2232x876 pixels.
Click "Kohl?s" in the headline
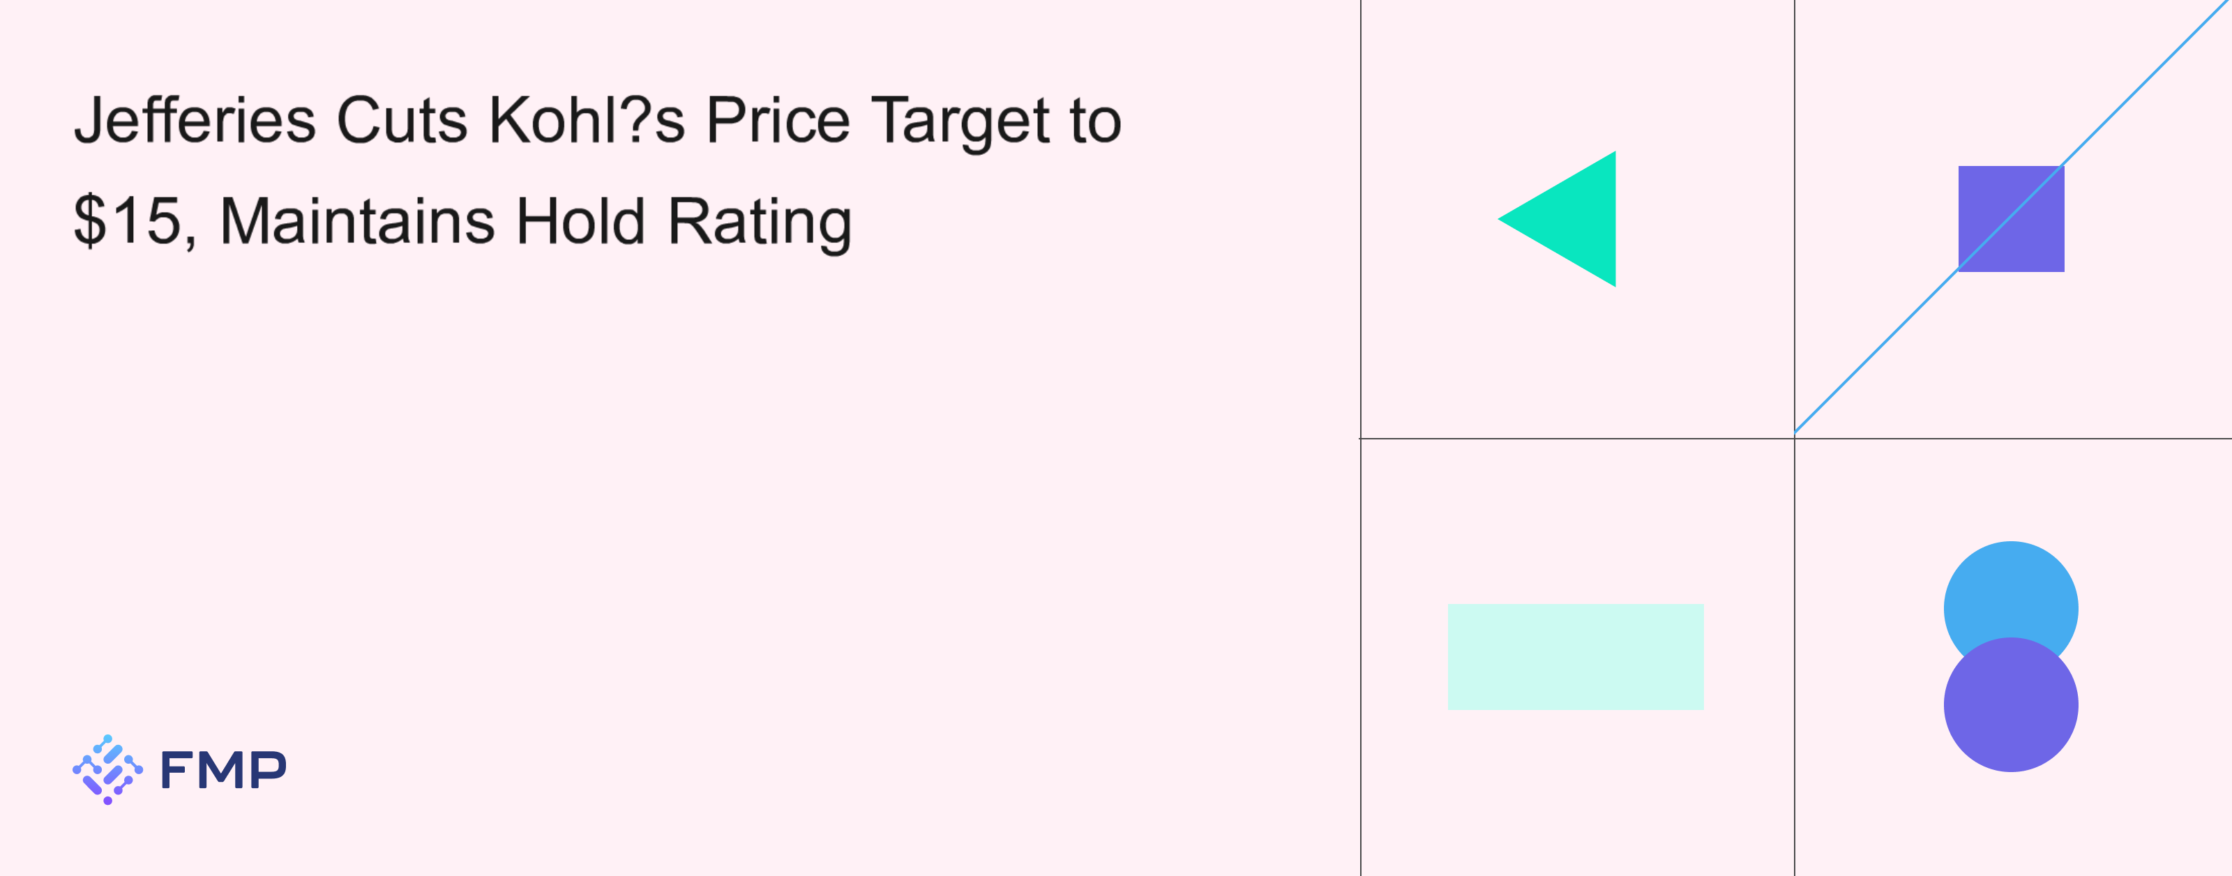point(587,121)
